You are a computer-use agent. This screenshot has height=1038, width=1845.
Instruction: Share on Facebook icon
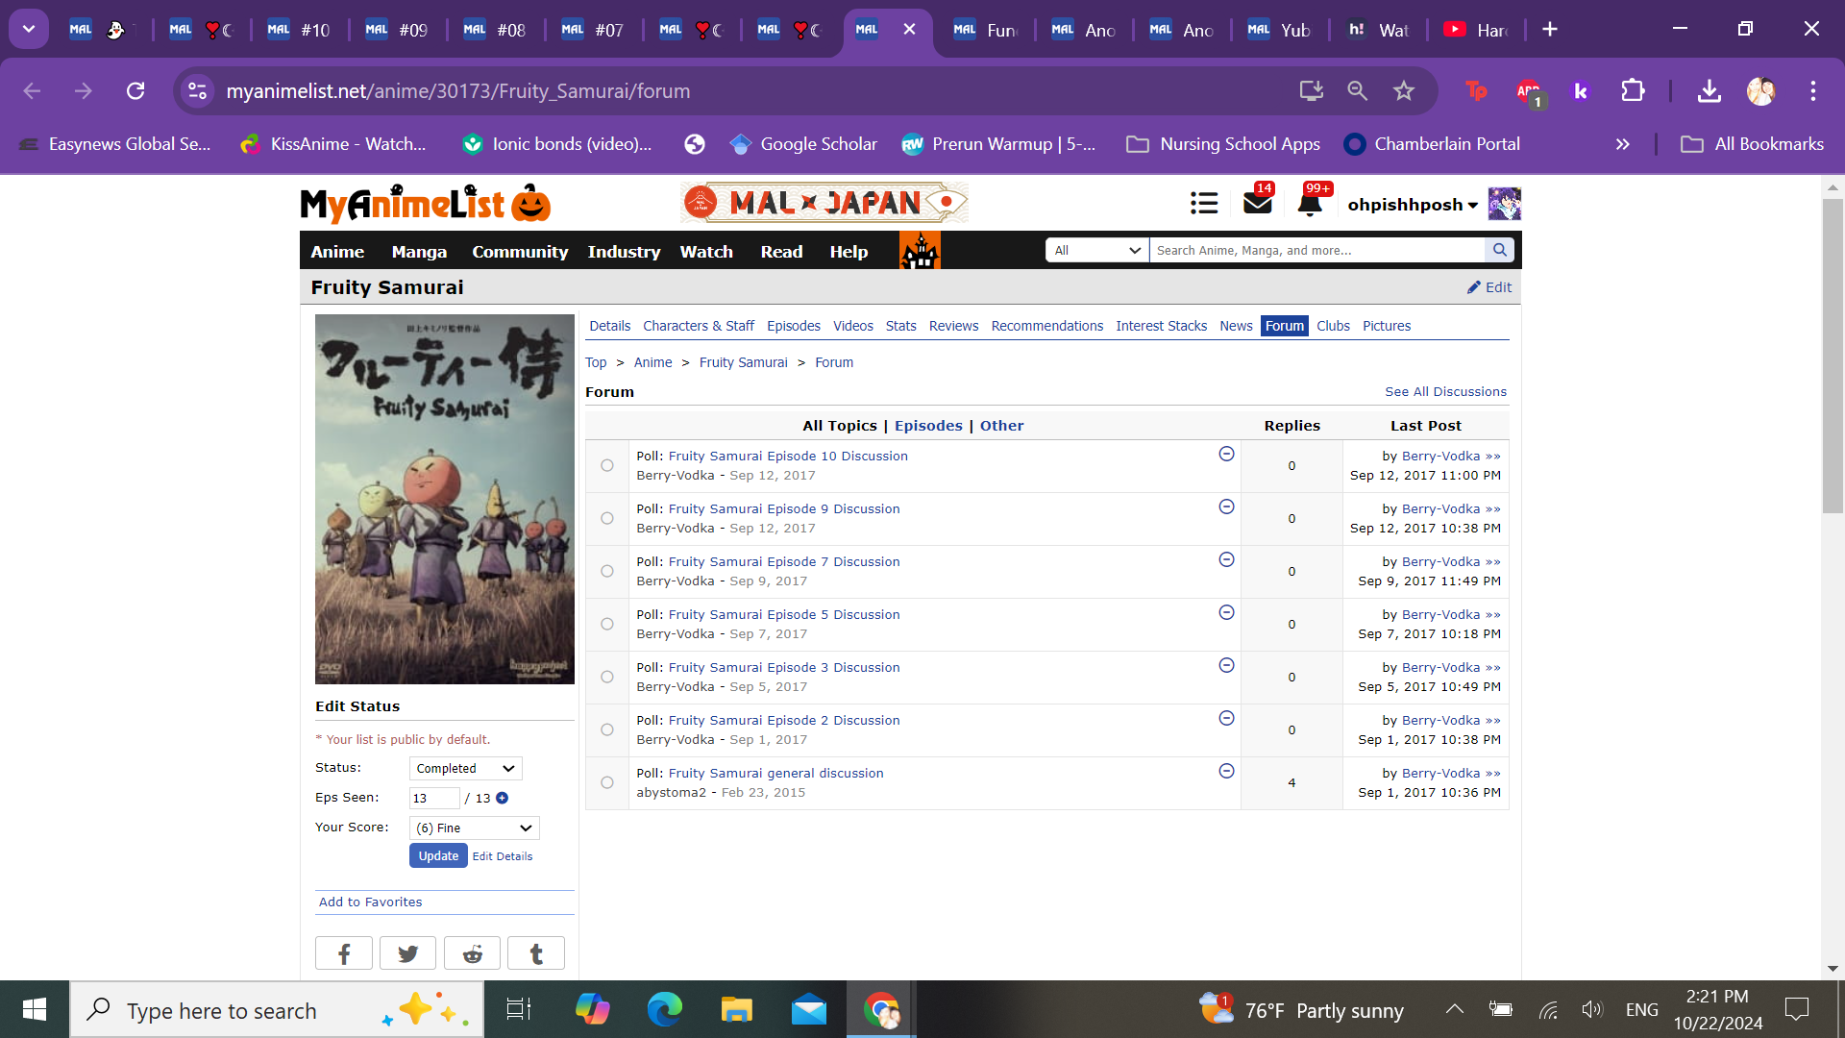coord(343,953)
